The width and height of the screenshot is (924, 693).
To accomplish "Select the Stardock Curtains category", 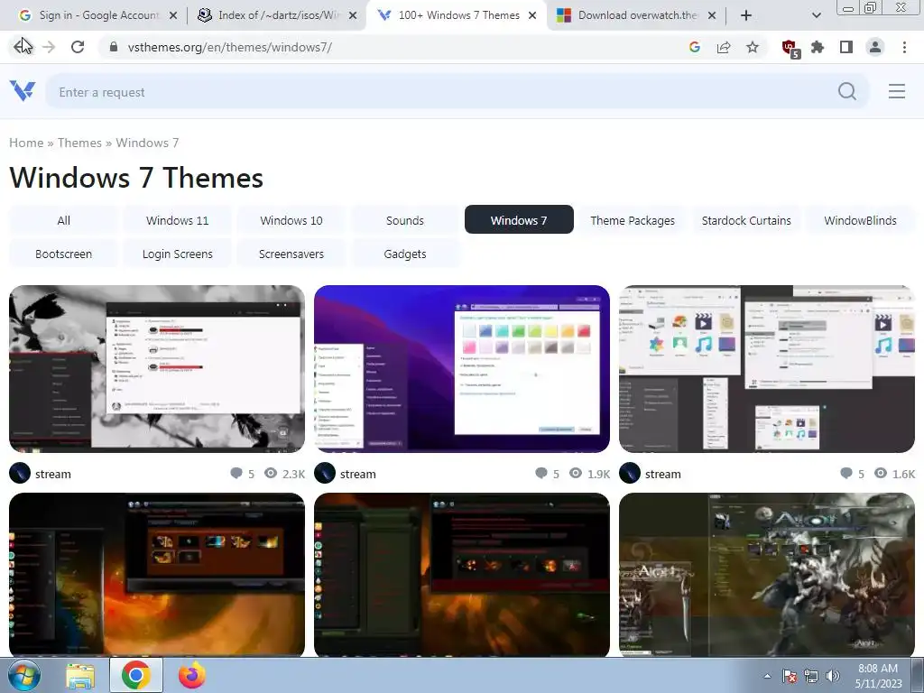I will click(x=746, y=220).
